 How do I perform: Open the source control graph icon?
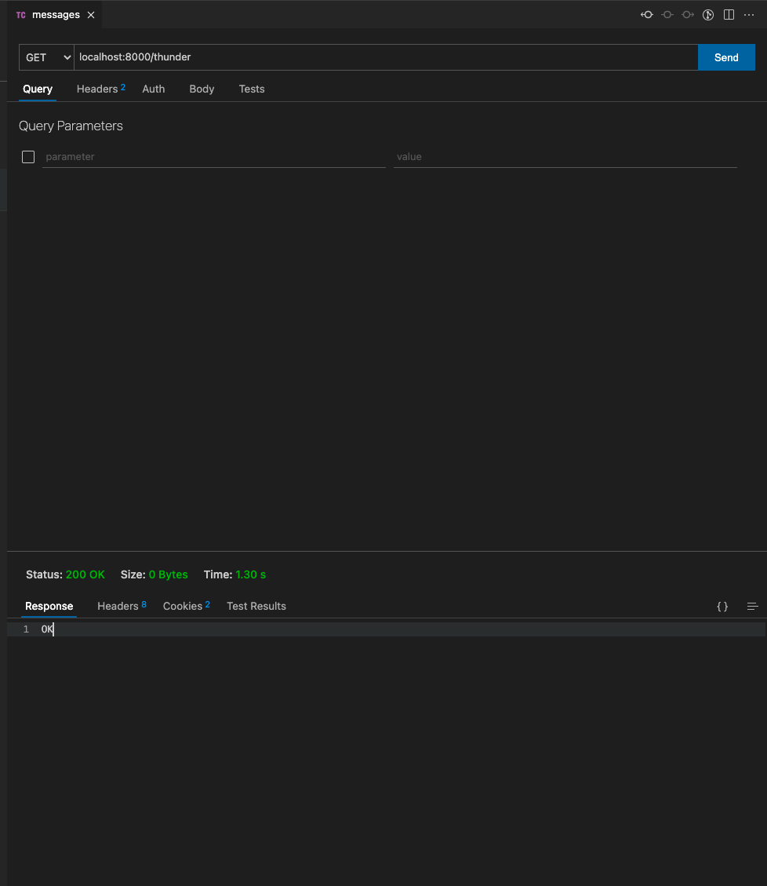tap(707, 15)
